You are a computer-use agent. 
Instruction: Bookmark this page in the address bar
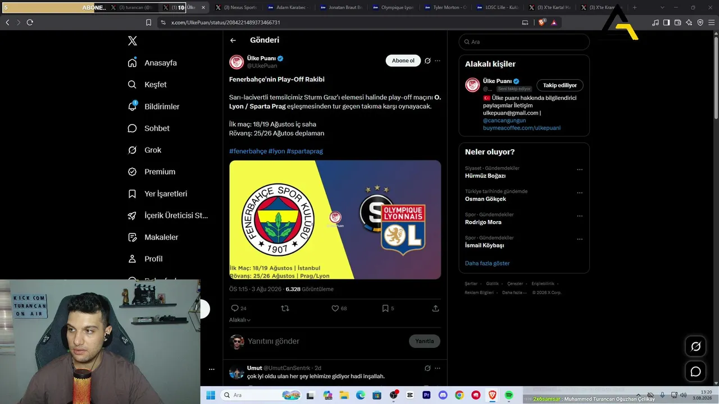tap(148, 22)
